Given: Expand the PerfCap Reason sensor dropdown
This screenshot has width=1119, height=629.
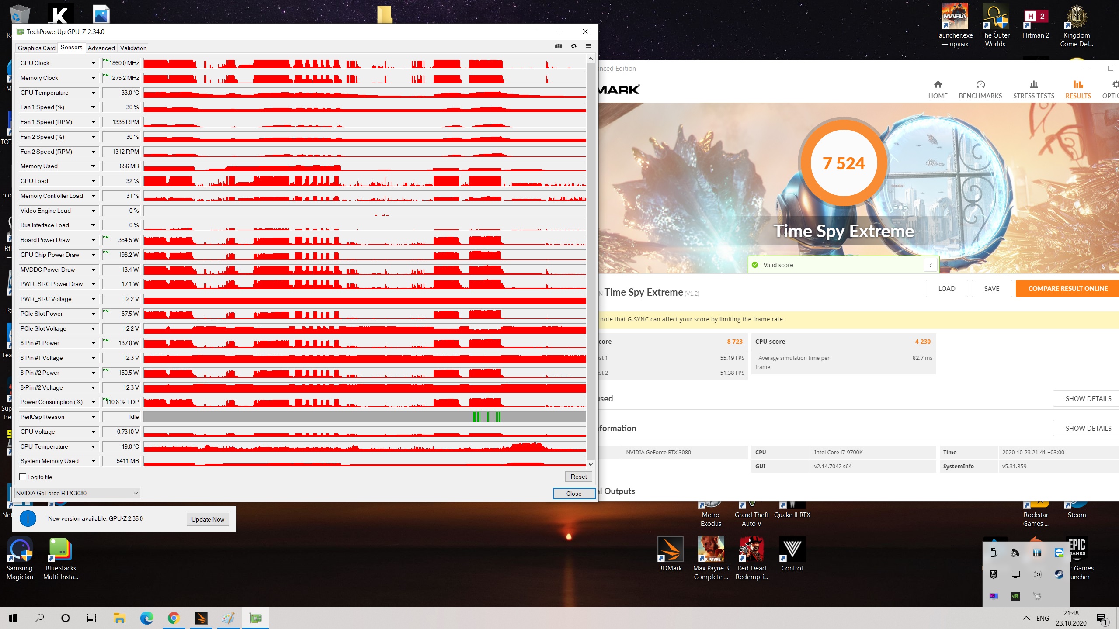Looking at the screenshot, I should (x=93, y=417).
